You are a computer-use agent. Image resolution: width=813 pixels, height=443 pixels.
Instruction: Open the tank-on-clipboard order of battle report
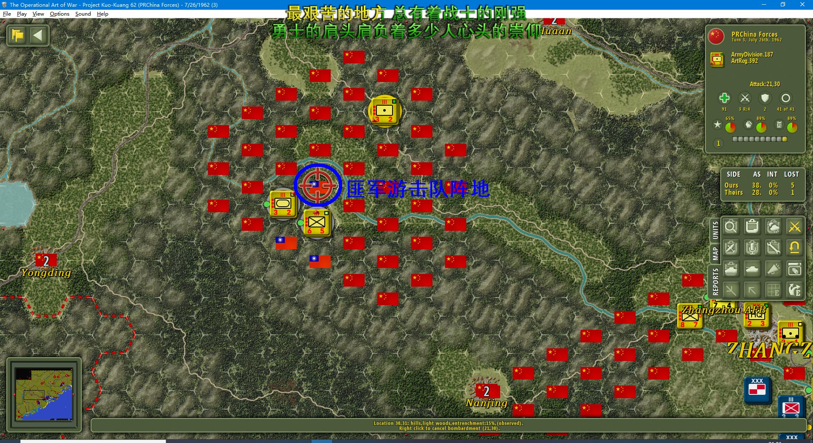731,269
